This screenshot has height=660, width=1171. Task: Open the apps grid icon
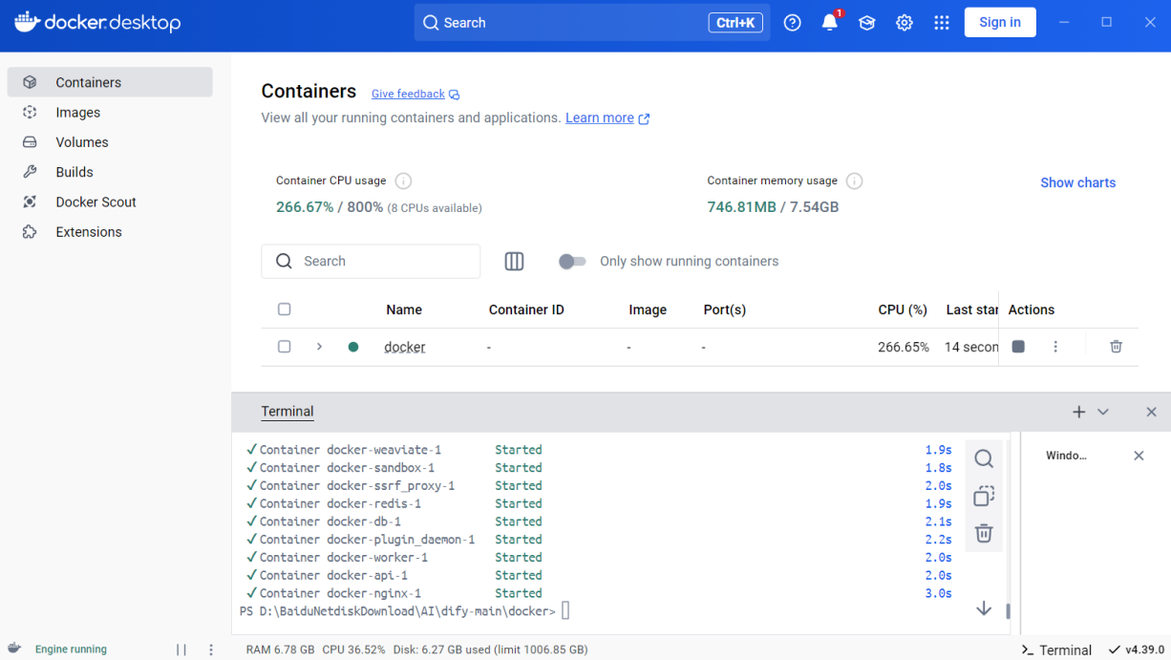pos(942,23)
